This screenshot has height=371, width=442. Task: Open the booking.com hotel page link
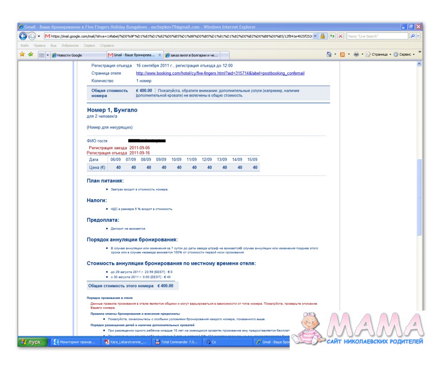220,73
